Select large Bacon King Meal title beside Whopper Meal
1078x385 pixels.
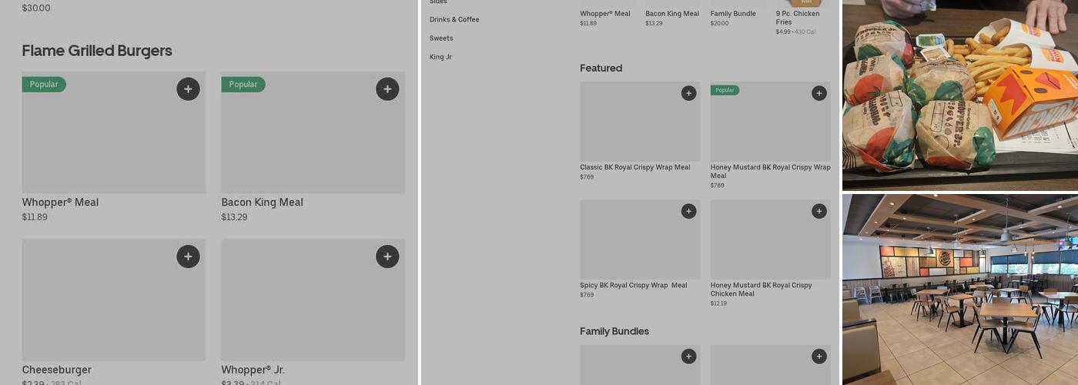click(263, 203)
